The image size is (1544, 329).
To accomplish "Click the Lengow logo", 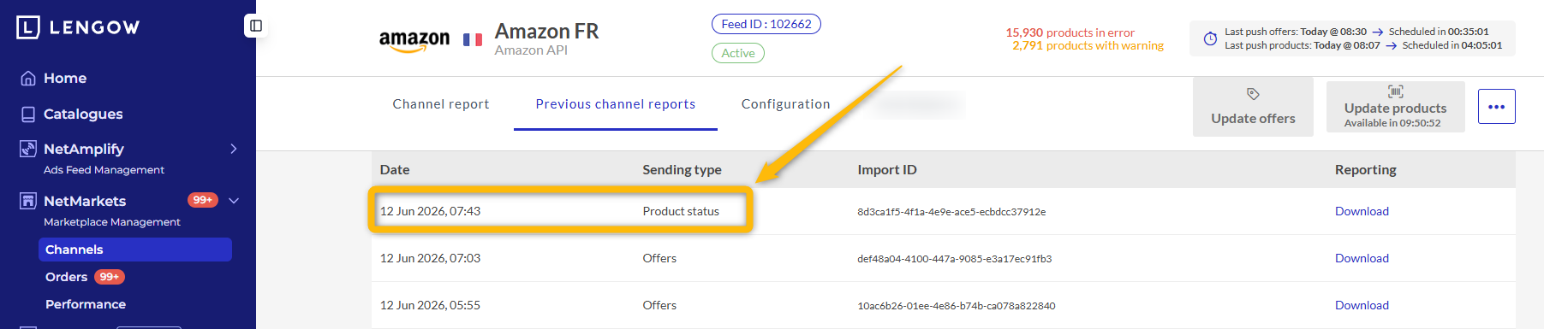I will pos(78,27).
